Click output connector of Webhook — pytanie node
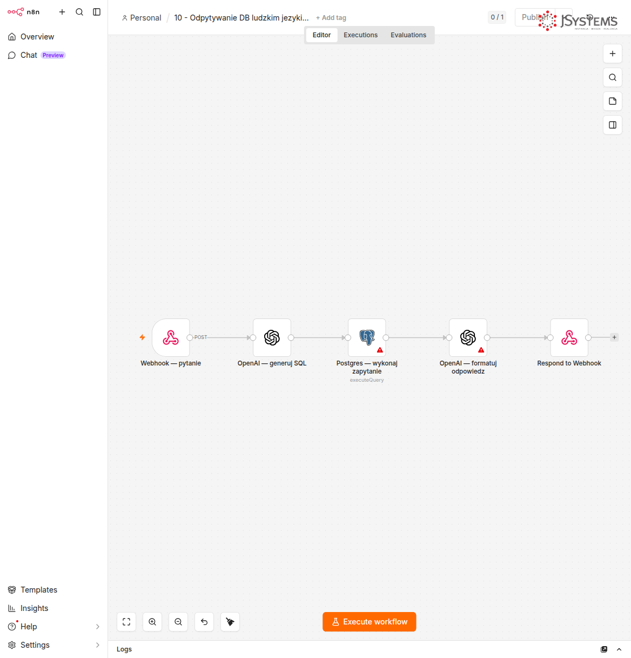The width and height of the screenshot is (631, 658). click(x=190, y=337)
